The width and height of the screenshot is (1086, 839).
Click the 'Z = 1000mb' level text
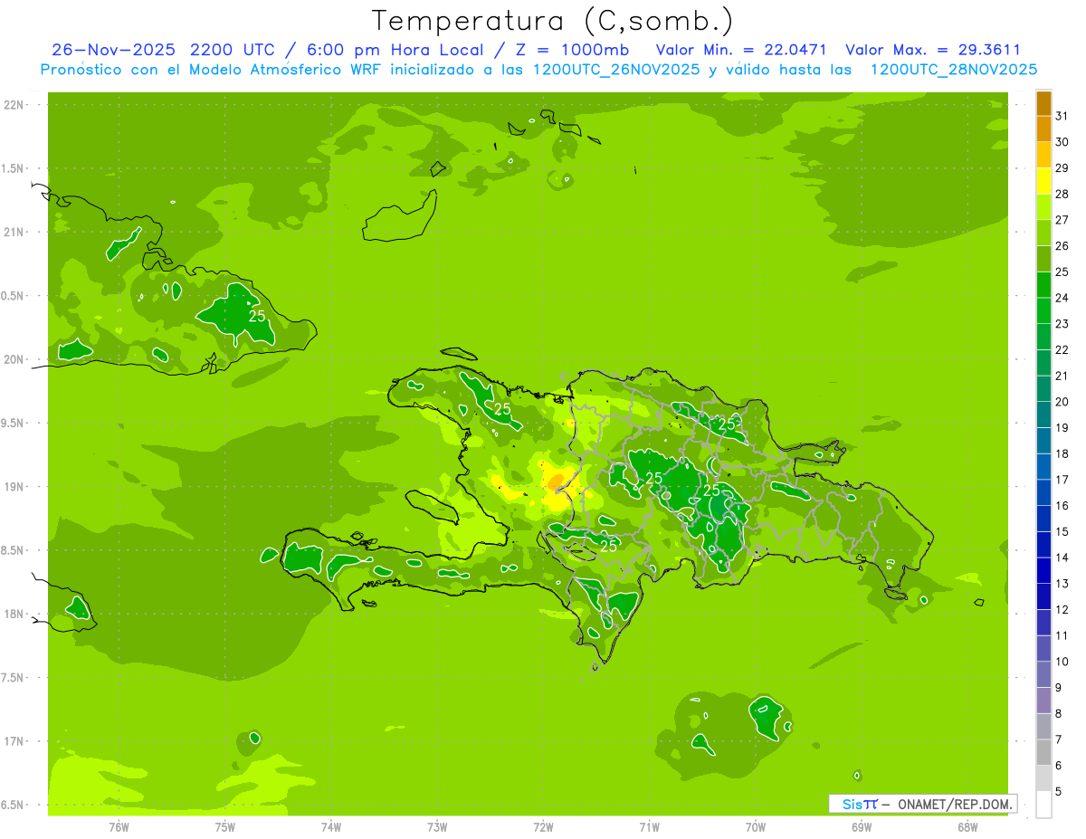pyautogui.click(x=571, y=50)
